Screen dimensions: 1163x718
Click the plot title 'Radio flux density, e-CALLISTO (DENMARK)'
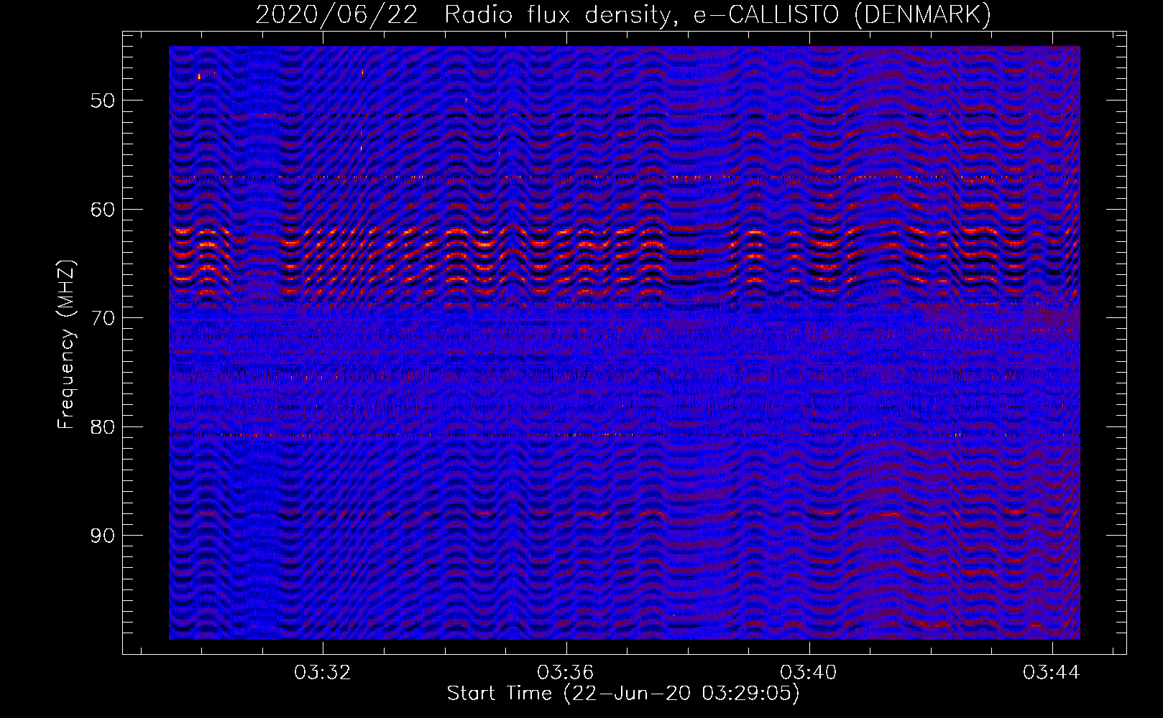717,14
